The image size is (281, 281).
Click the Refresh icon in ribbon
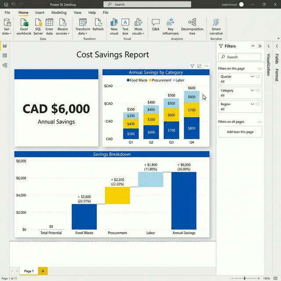(x=98, y=22)
